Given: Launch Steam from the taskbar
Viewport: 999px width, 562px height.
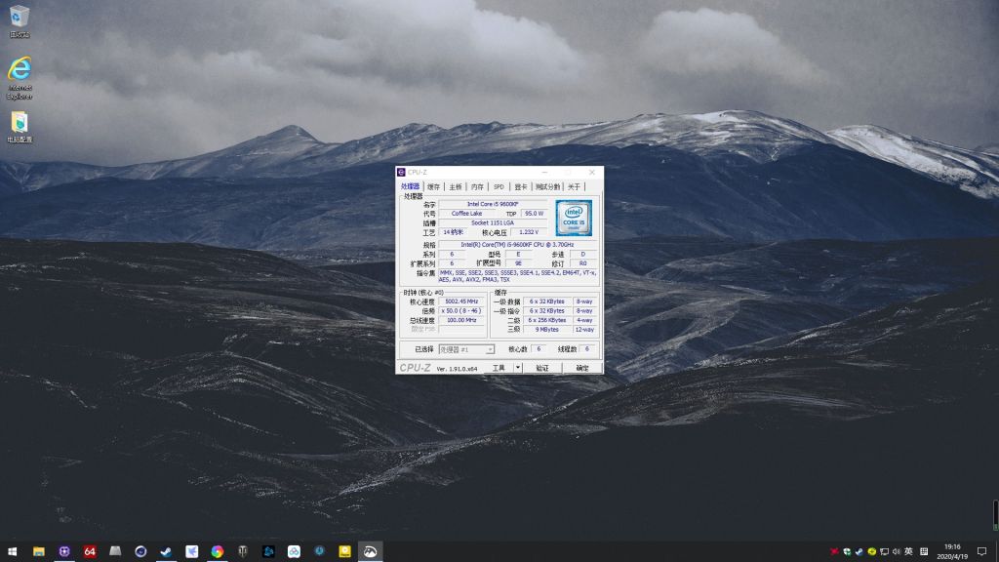Looking at the screenshot, I should point(164,549).
